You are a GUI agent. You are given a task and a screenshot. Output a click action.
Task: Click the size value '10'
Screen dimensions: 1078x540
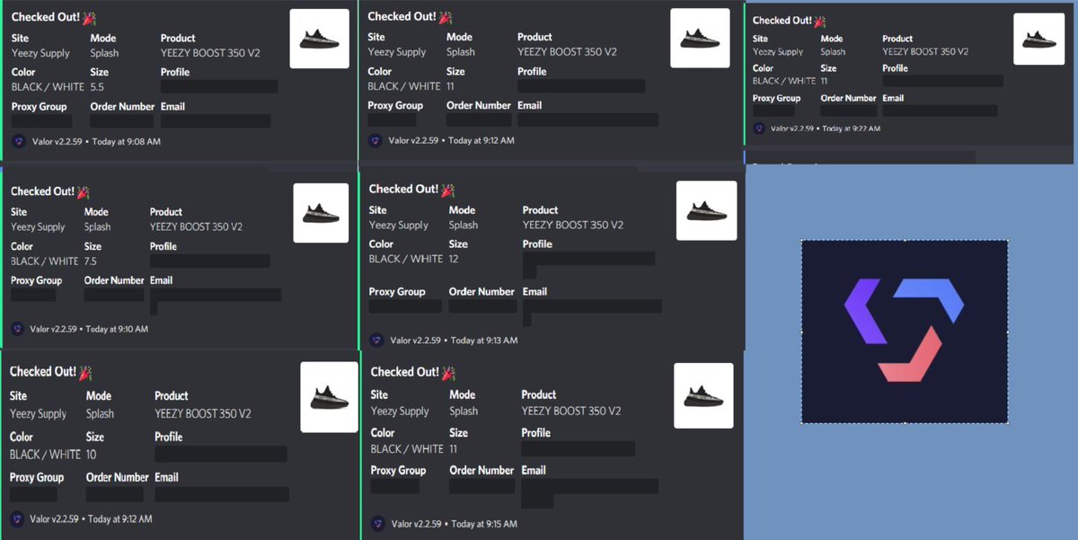tap(92, 455)
